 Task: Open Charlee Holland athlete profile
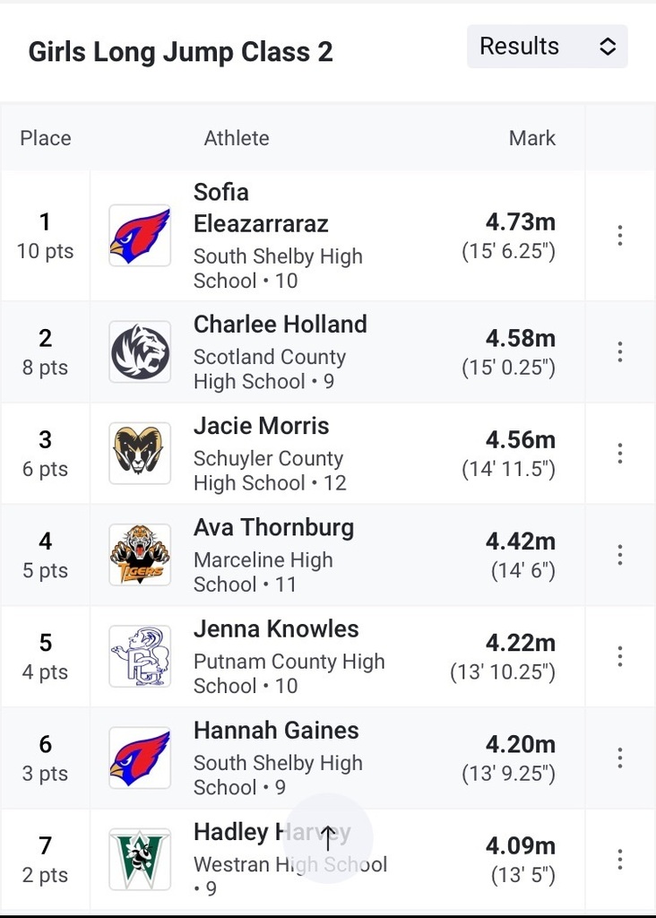click(281, 325)
